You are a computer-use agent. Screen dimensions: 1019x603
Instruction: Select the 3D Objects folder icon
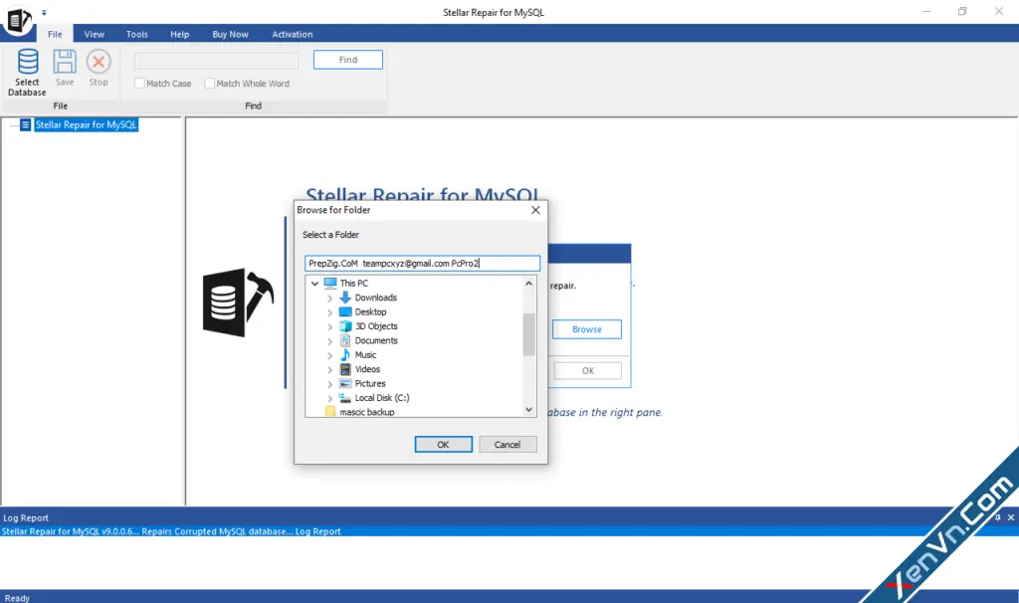pyautogui.click(x=345, y=326)
